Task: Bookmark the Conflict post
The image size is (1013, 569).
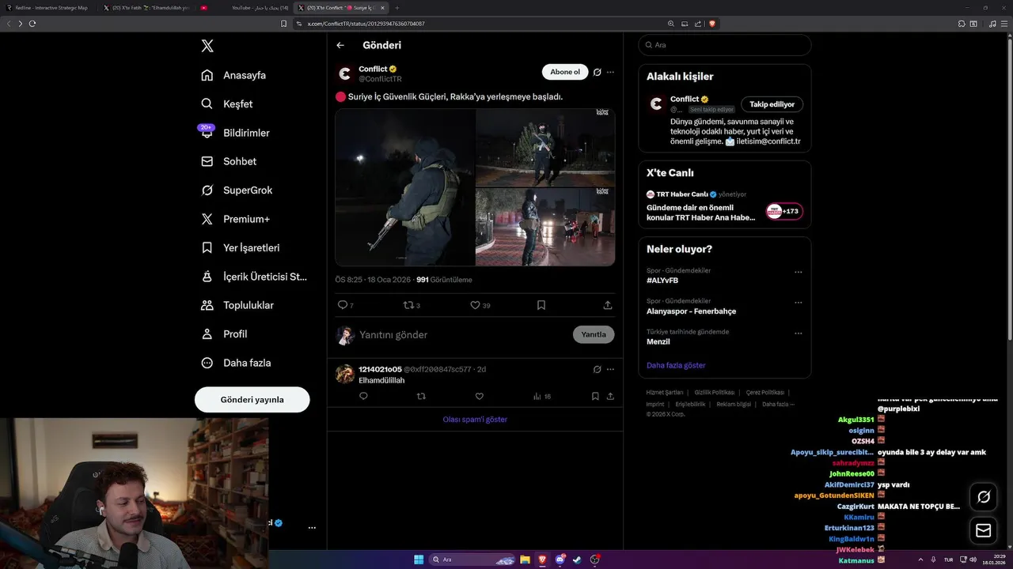Action: click(x=541, y=305)
